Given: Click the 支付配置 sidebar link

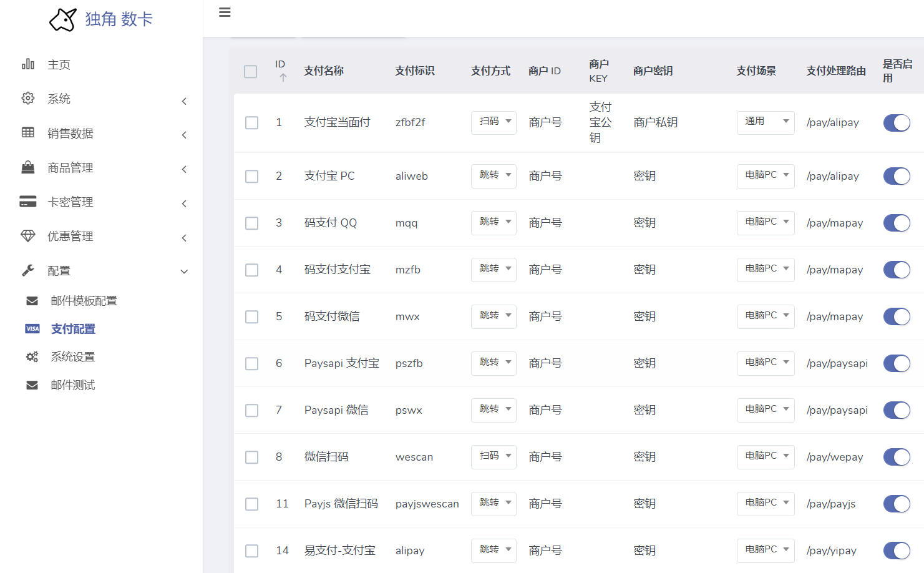Looking at the screenshot, I should click(74, 328).
